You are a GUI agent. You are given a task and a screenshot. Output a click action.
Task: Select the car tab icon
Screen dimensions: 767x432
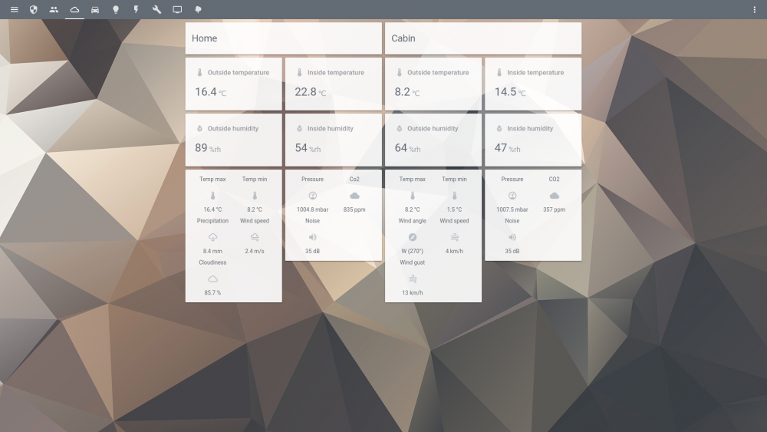95,9
